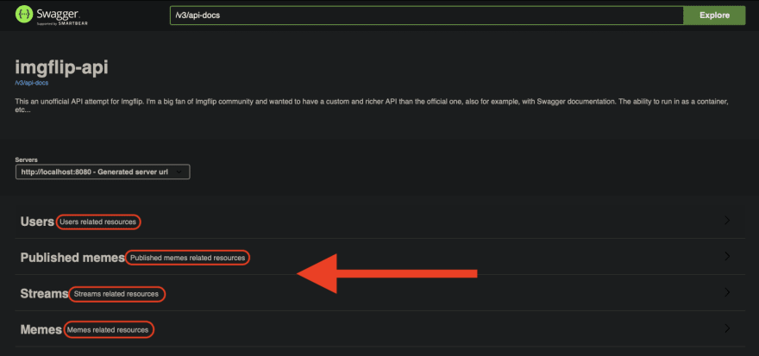The height and width of the screenshot is (356, 759).
Task: Click the 'Memes related resources' description
Action: [x=108, y=330]
